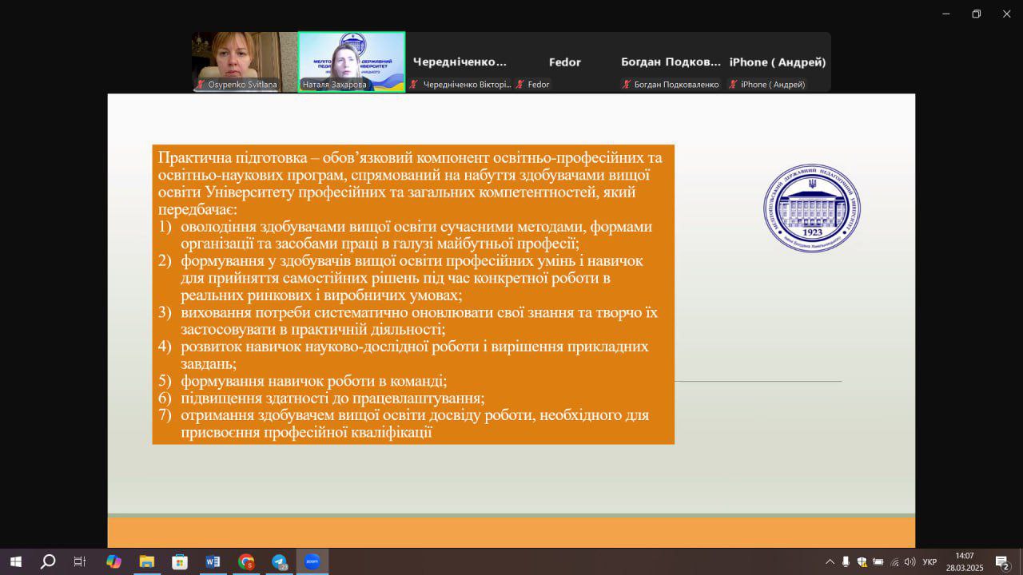Open File Explorer from the taskbar
Screen dimensions: 1023x575
click(x=147, y=561)
